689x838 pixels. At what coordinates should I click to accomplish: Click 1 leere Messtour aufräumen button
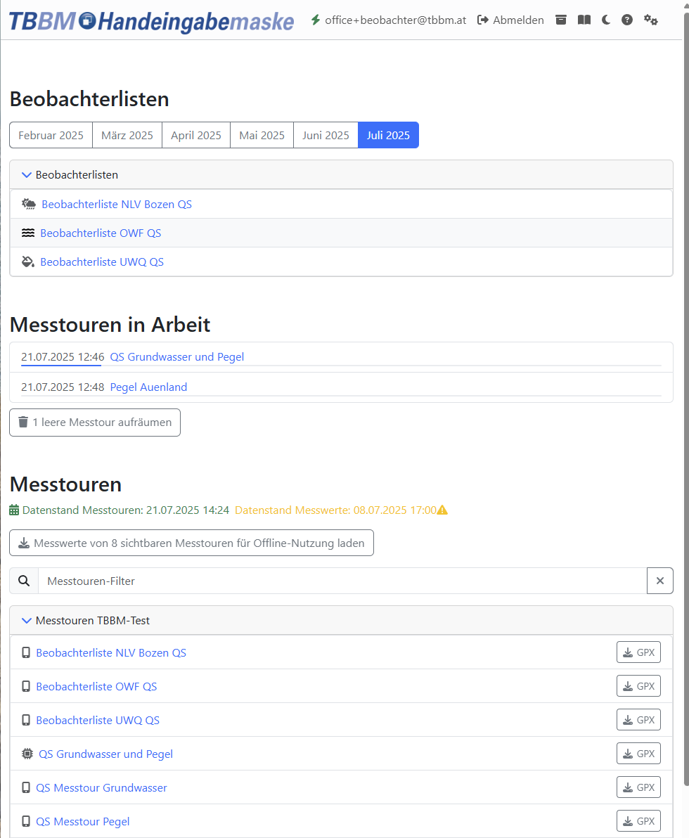point(95,423)
